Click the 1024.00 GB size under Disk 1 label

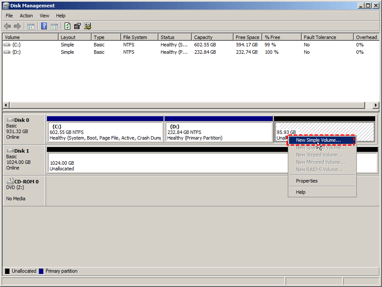click(18, 162)
